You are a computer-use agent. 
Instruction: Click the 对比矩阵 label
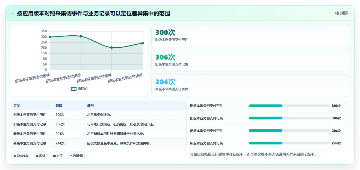tap(341, 13)
